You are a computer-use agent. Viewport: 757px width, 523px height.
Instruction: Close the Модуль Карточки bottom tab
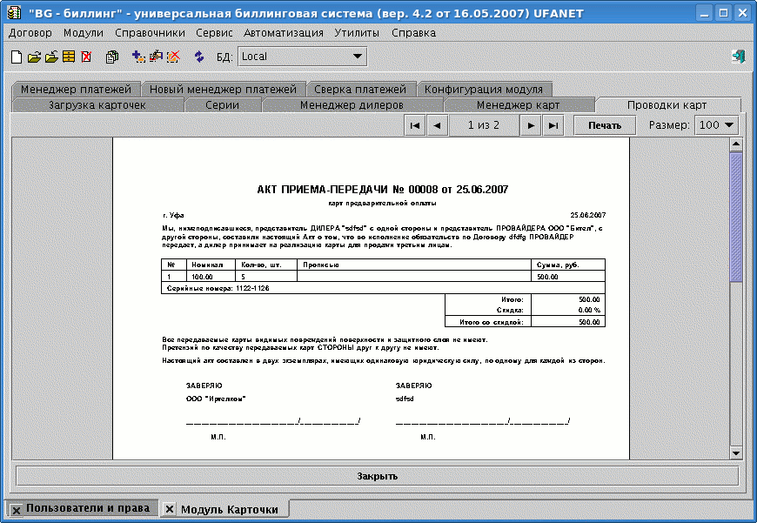coord(171,509)
